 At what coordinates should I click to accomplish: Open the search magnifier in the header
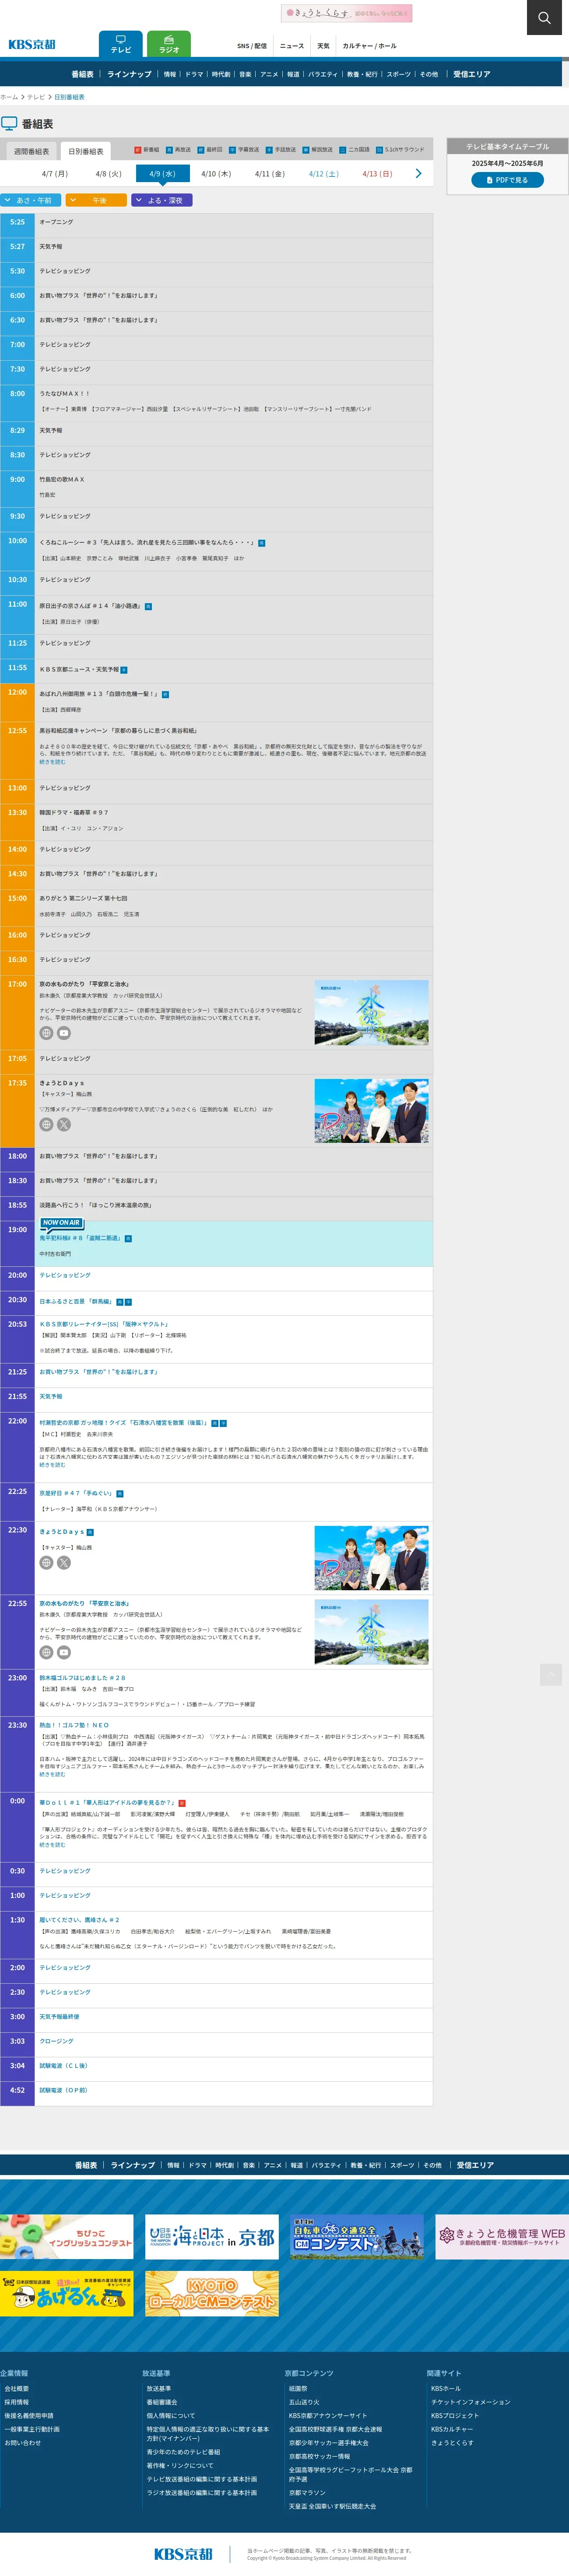544,17
